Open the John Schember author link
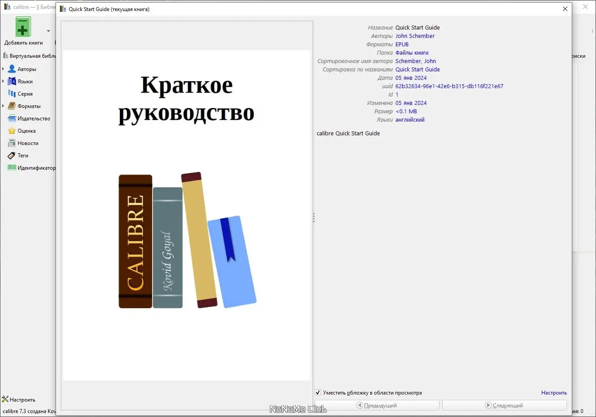 pyautogui.click(x=415, y=36)
